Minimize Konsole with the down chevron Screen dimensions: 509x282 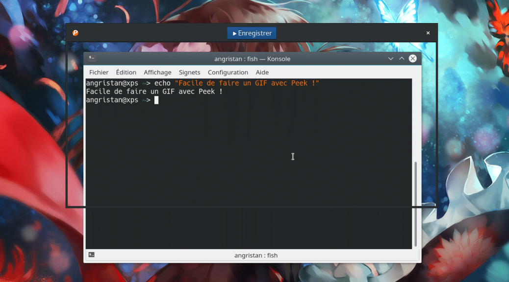coord(390,59)
